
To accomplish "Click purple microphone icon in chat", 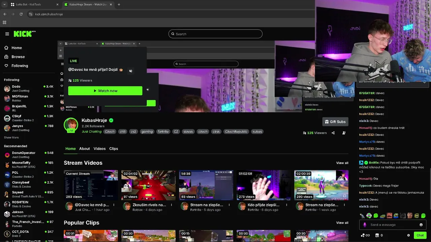I will 364,225.
